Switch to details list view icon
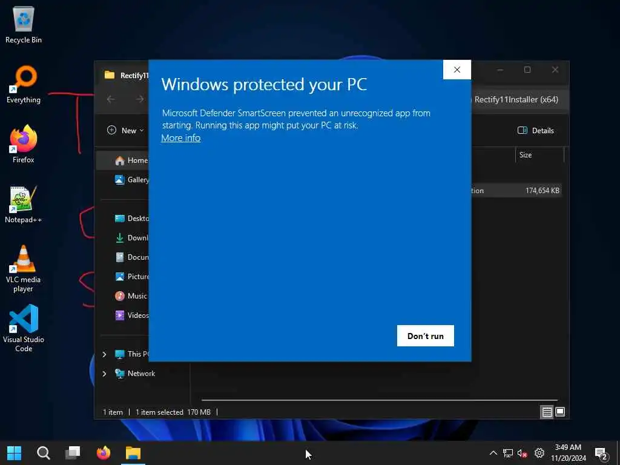The width and height of the screenshot is (620, 465). pyautogui.click(x=547, y=412)
